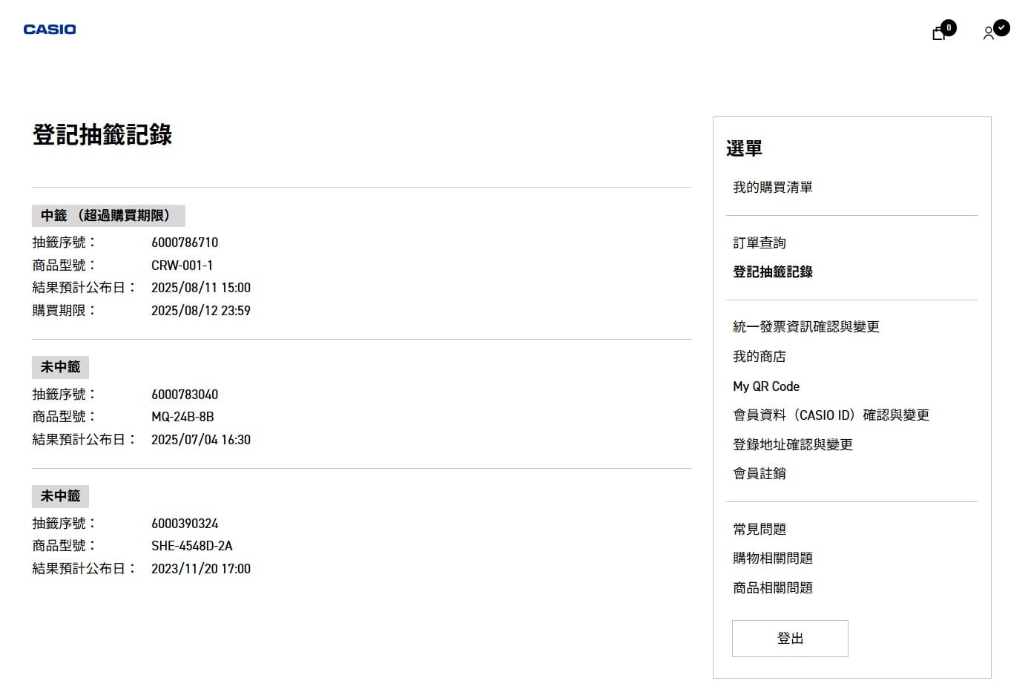Open 我的購買清單 in the menu
Image resolution: width=1028 pixels, height=692 pixels.
[772, 188]
